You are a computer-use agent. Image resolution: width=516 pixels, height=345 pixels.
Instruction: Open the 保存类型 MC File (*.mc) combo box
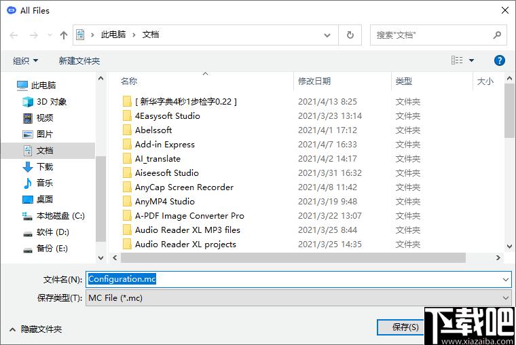tap(299, 298)
